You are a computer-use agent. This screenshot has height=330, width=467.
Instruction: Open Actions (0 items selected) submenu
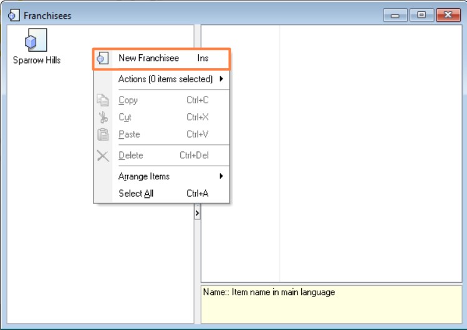(161, 79)
